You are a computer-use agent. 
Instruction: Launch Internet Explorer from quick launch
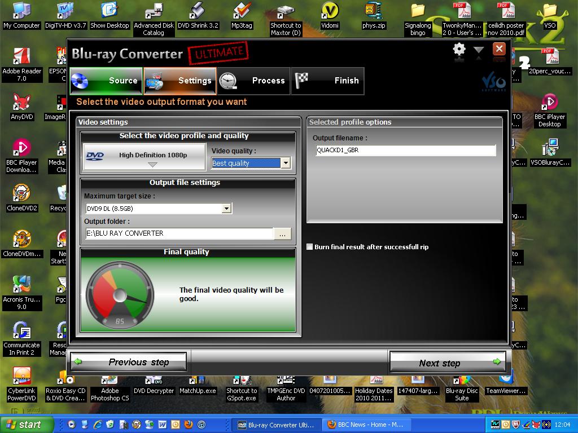pos(98,425)
